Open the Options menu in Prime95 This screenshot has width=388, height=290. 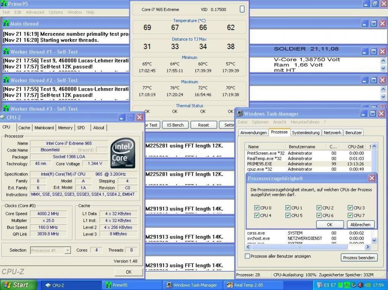point(56,12)
